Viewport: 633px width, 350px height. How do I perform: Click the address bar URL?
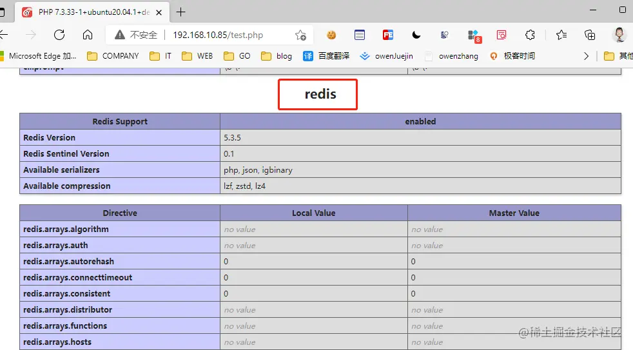(x=218, y=35)
